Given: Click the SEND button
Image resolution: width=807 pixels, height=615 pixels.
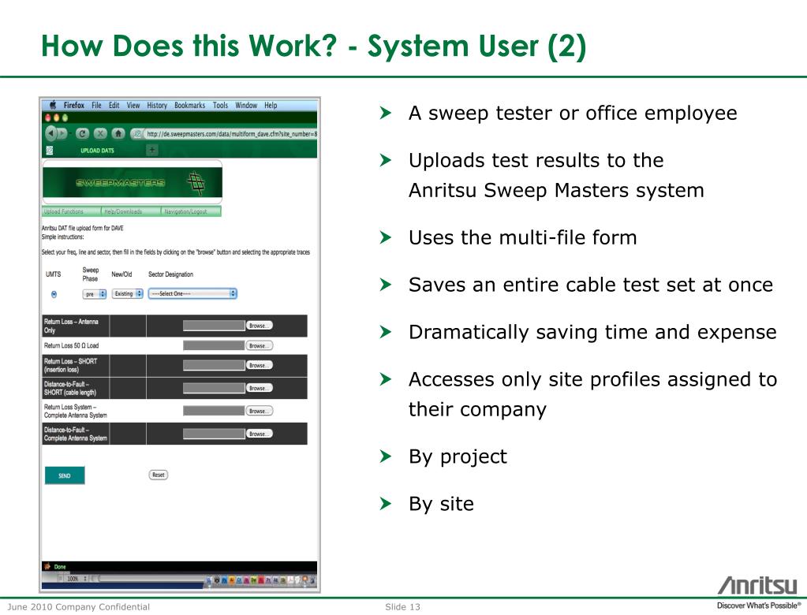Looking at the screenshot, I should (65, 475).
